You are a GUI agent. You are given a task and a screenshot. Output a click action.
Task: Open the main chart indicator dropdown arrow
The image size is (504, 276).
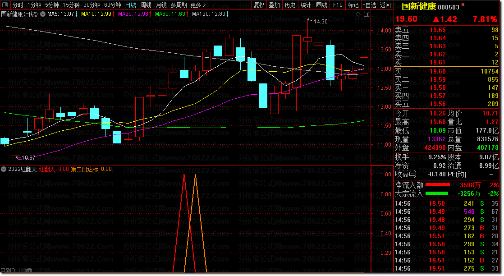pos(42,14)
